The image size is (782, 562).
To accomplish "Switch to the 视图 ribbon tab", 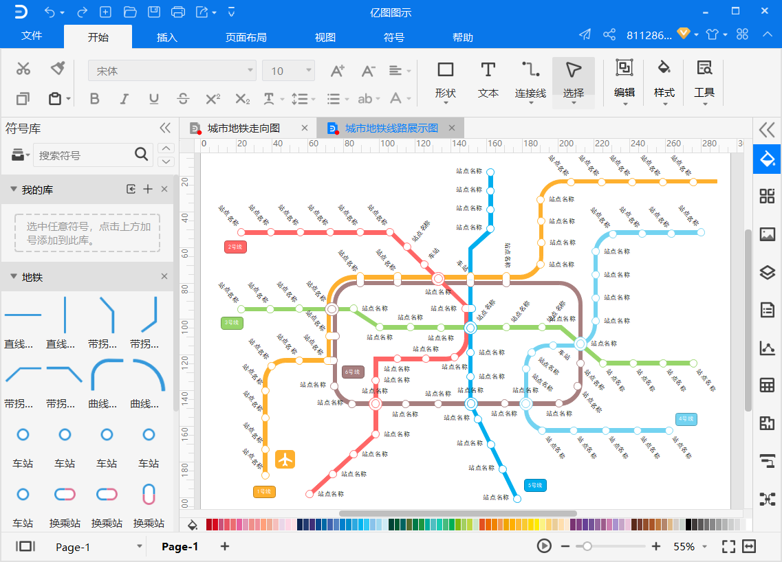I will click(x=325, y=37).
